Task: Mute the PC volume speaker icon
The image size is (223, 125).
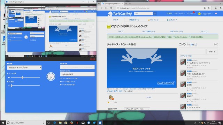Action: pyautogui.click(x=9, y=86)
